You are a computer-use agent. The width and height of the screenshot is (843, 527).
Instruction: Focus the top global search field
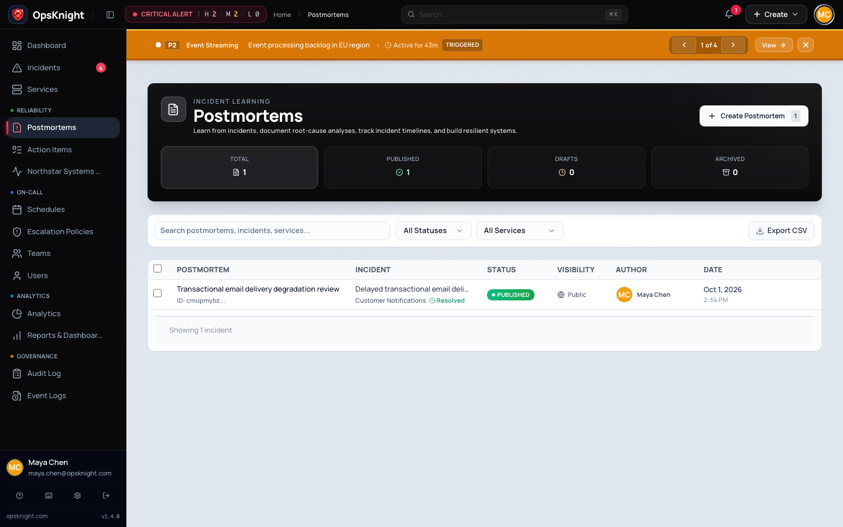514,15
